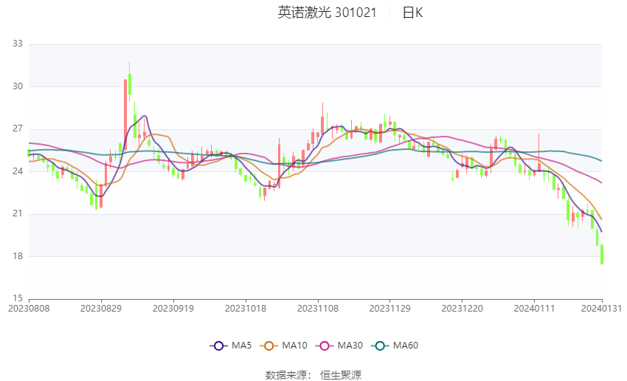Hide the MA5 series via its label
This screenshot has width=627, height=381.
pos(241,346)
